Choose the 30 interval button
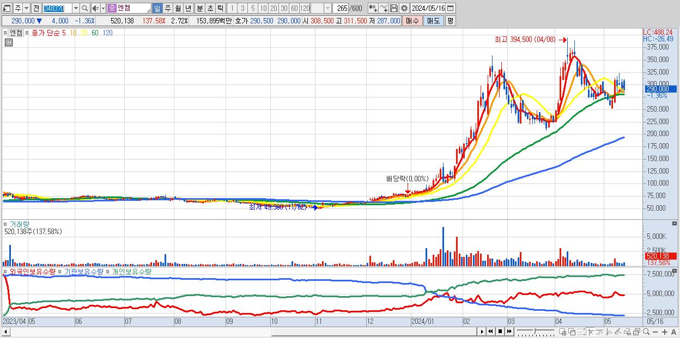The height and width of the screenshot is (338, 680). (284, 8)
